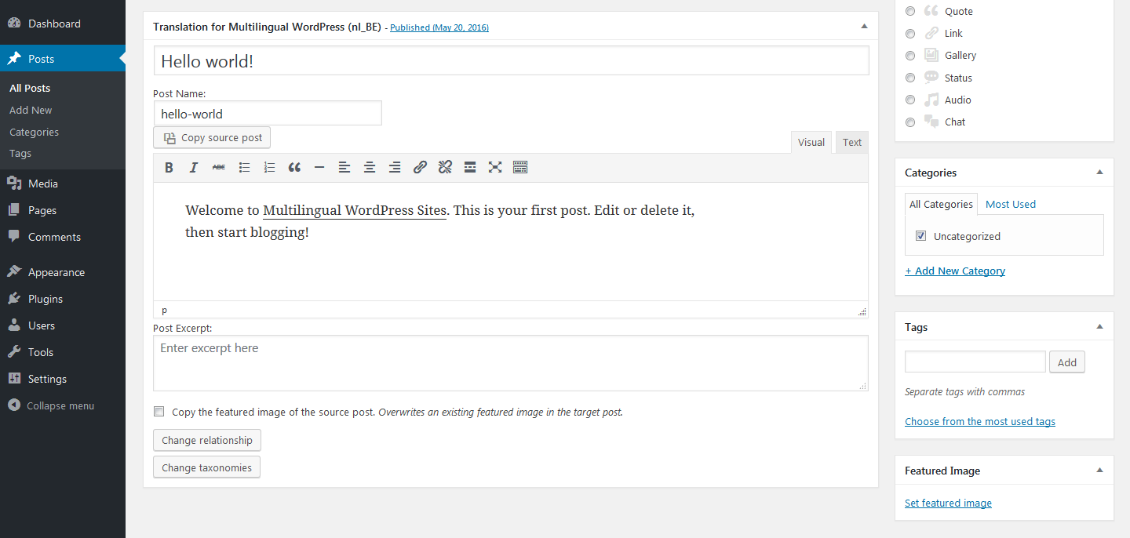Screen dimensions: 1130x538
Task: Collapse the Tags panel
Action: 1099,327
